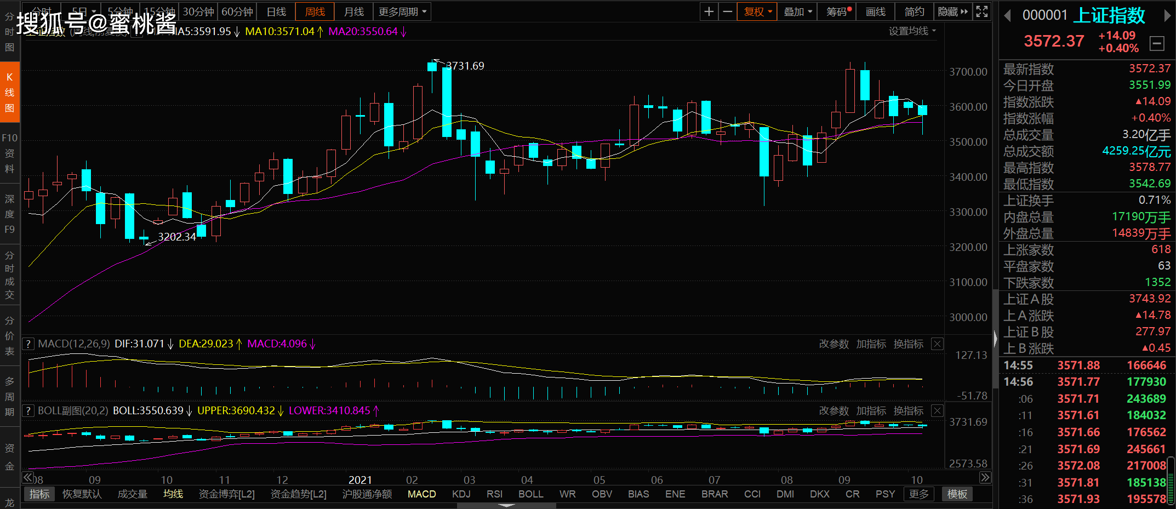Open BOLL indicator help question mark
Screen dimensions: 1176x509
point(28,410)
